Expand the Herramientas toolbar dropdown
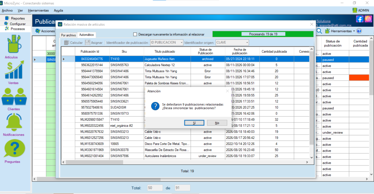374x194 pixels. 354,31
